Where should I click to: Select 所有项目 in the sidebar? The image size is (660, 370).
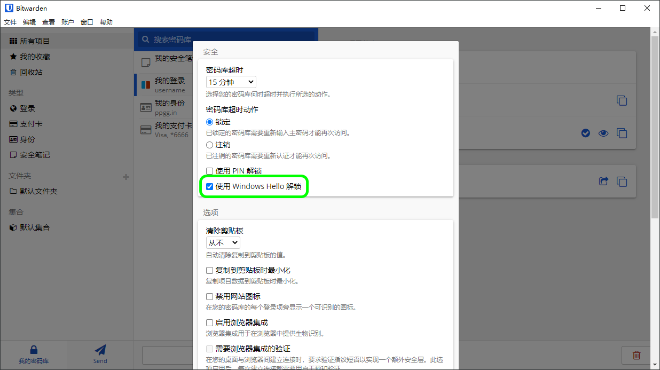(67, 41)
